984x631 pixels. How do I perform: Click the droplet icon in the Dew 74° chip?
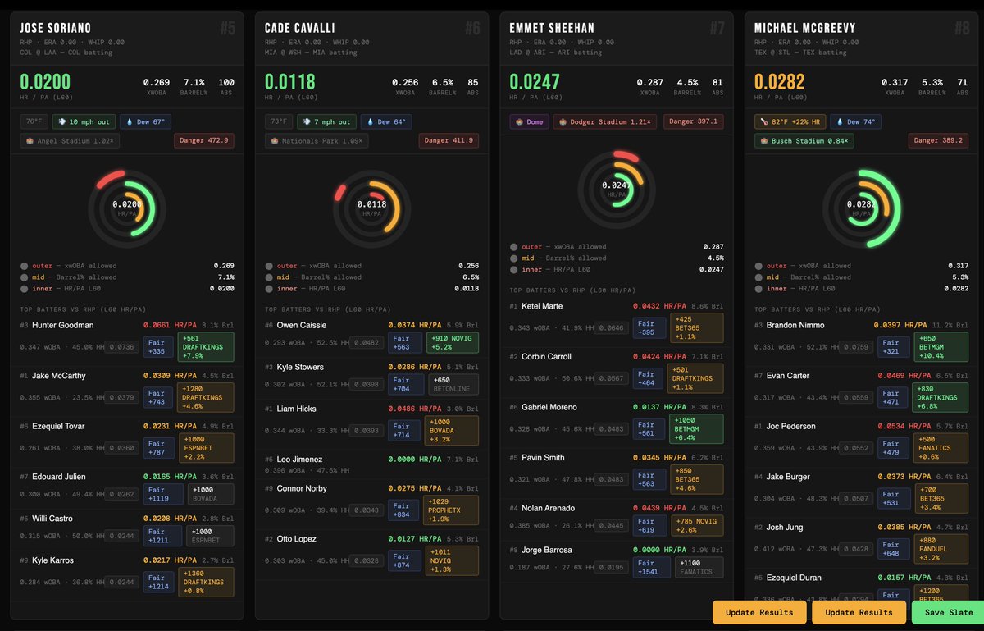click(840, 121)
